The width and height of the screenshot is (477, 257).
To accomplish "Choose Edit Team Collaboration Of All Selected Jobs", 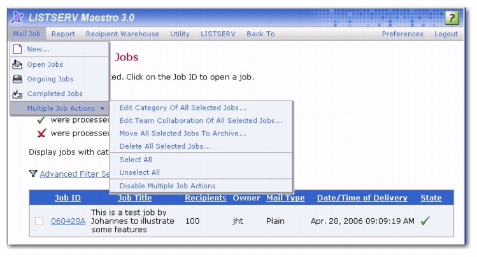I will (201, 121).
